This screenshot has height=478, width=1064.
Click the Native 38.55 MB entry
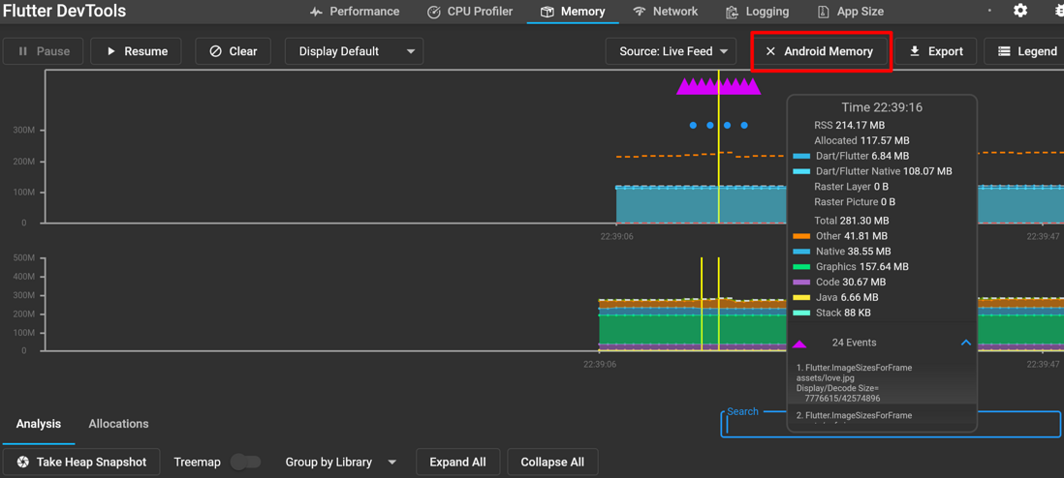click(852, 252)
